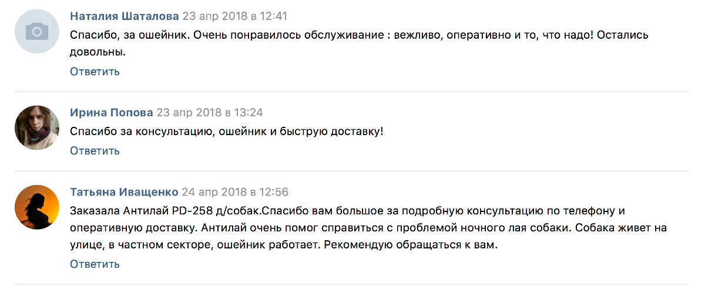
Task: Click the word 'довольны.' in the first comment
Action: click(98, 52)
